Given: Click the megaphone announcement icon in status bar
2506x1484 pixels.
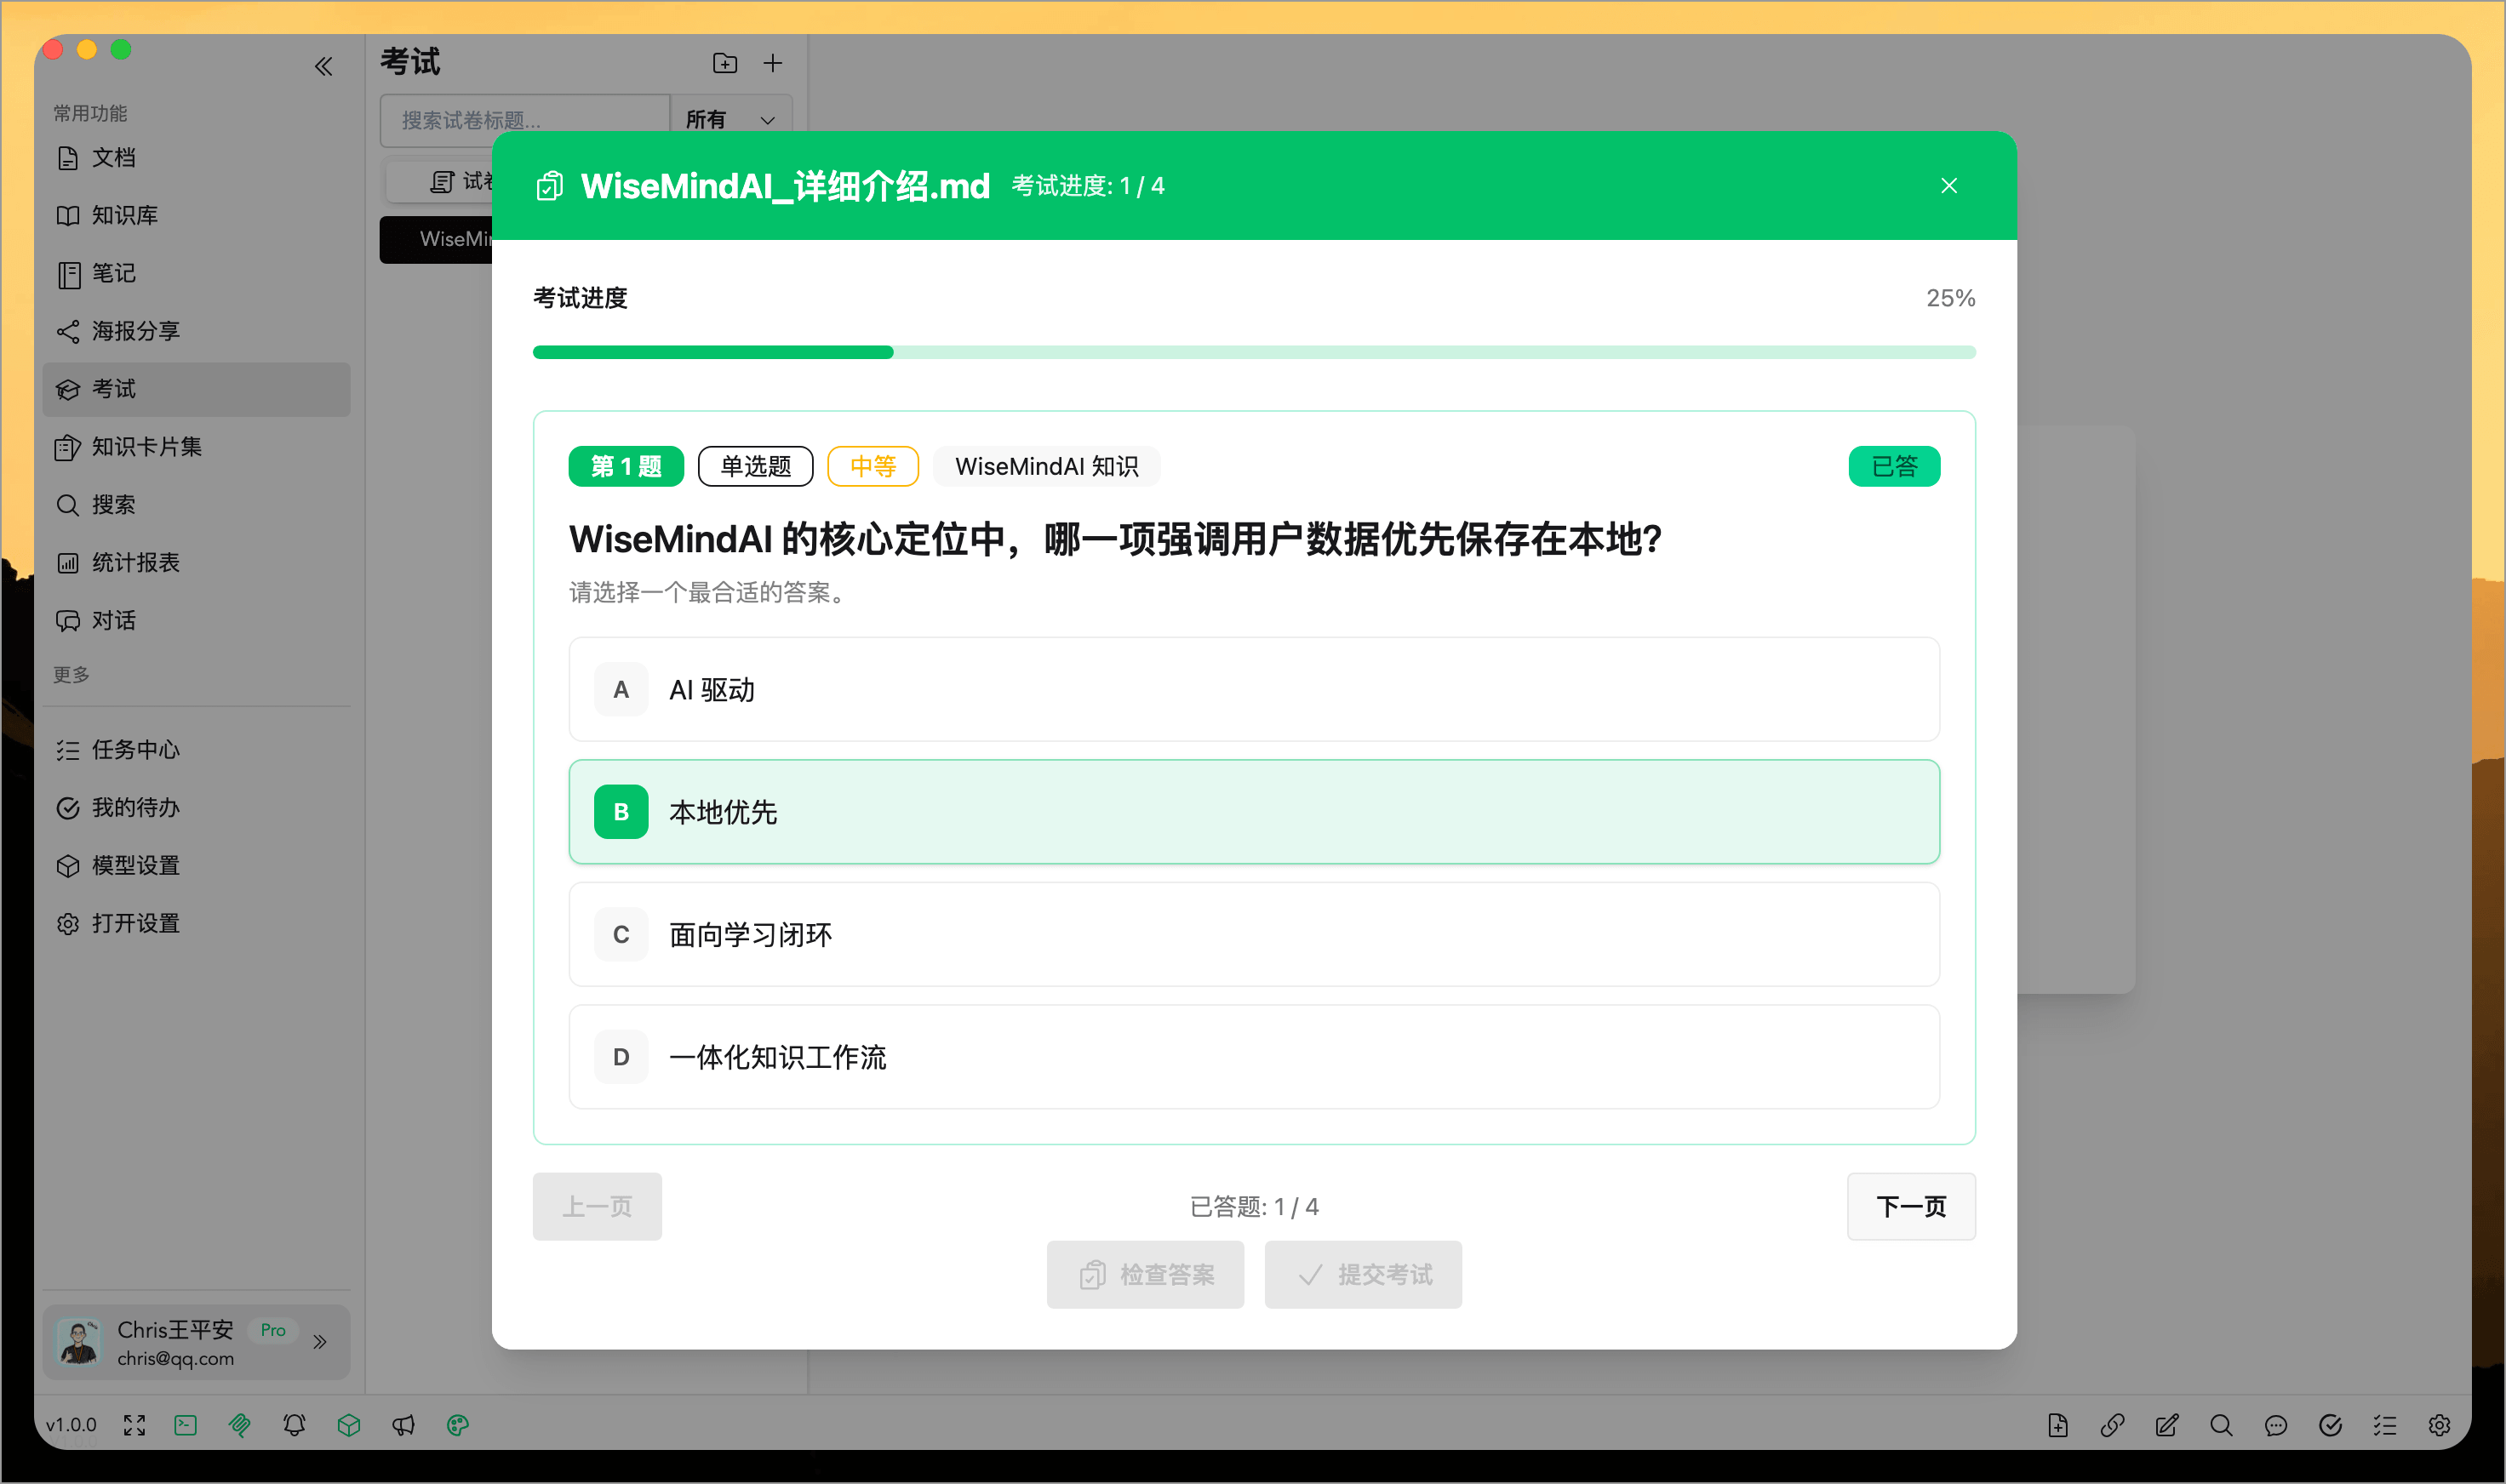Looking at the screenshot, I should tap(403, 1425).
